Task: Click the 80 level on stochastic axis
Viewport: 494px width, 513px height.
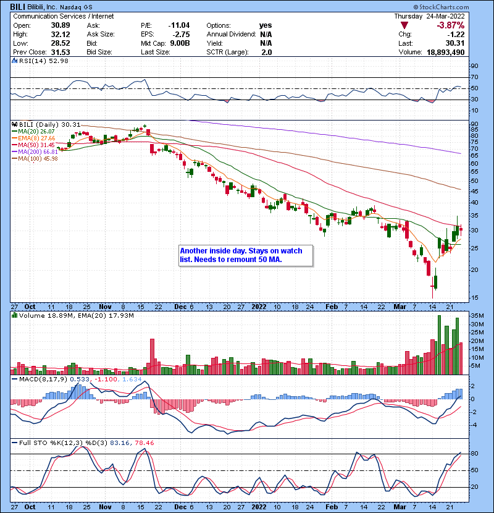Action: point(474,454)
